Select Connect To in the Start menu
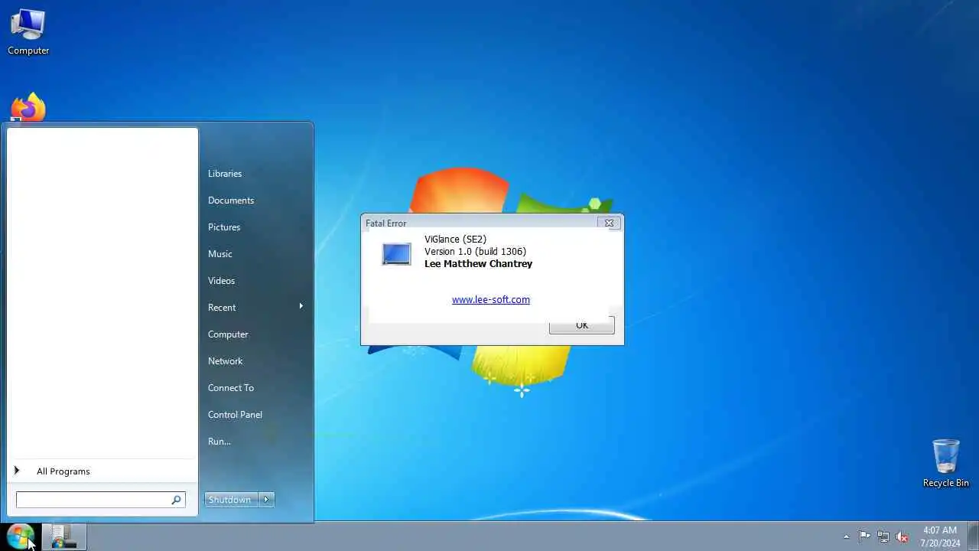Screen dimensions: 979x551 [x=231, y=388]
